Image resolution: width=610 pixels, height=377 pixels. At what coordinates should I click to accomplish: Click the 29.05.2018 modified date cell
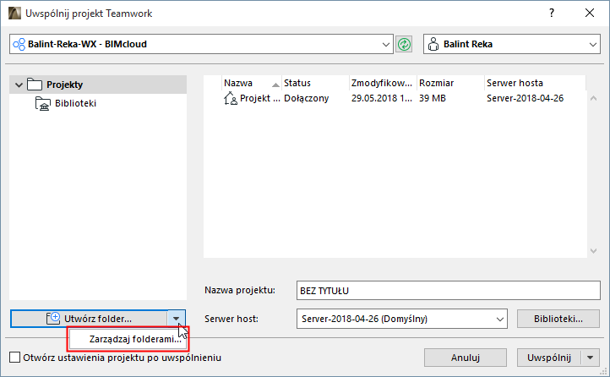click(381, 98)
